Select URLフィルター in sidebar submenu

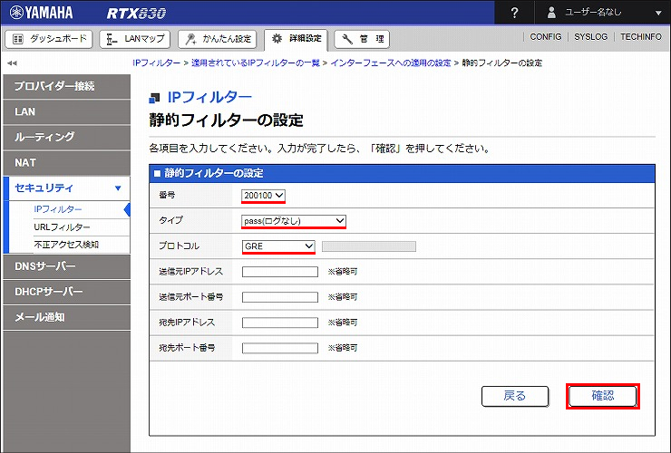click(x=62, y=227)
